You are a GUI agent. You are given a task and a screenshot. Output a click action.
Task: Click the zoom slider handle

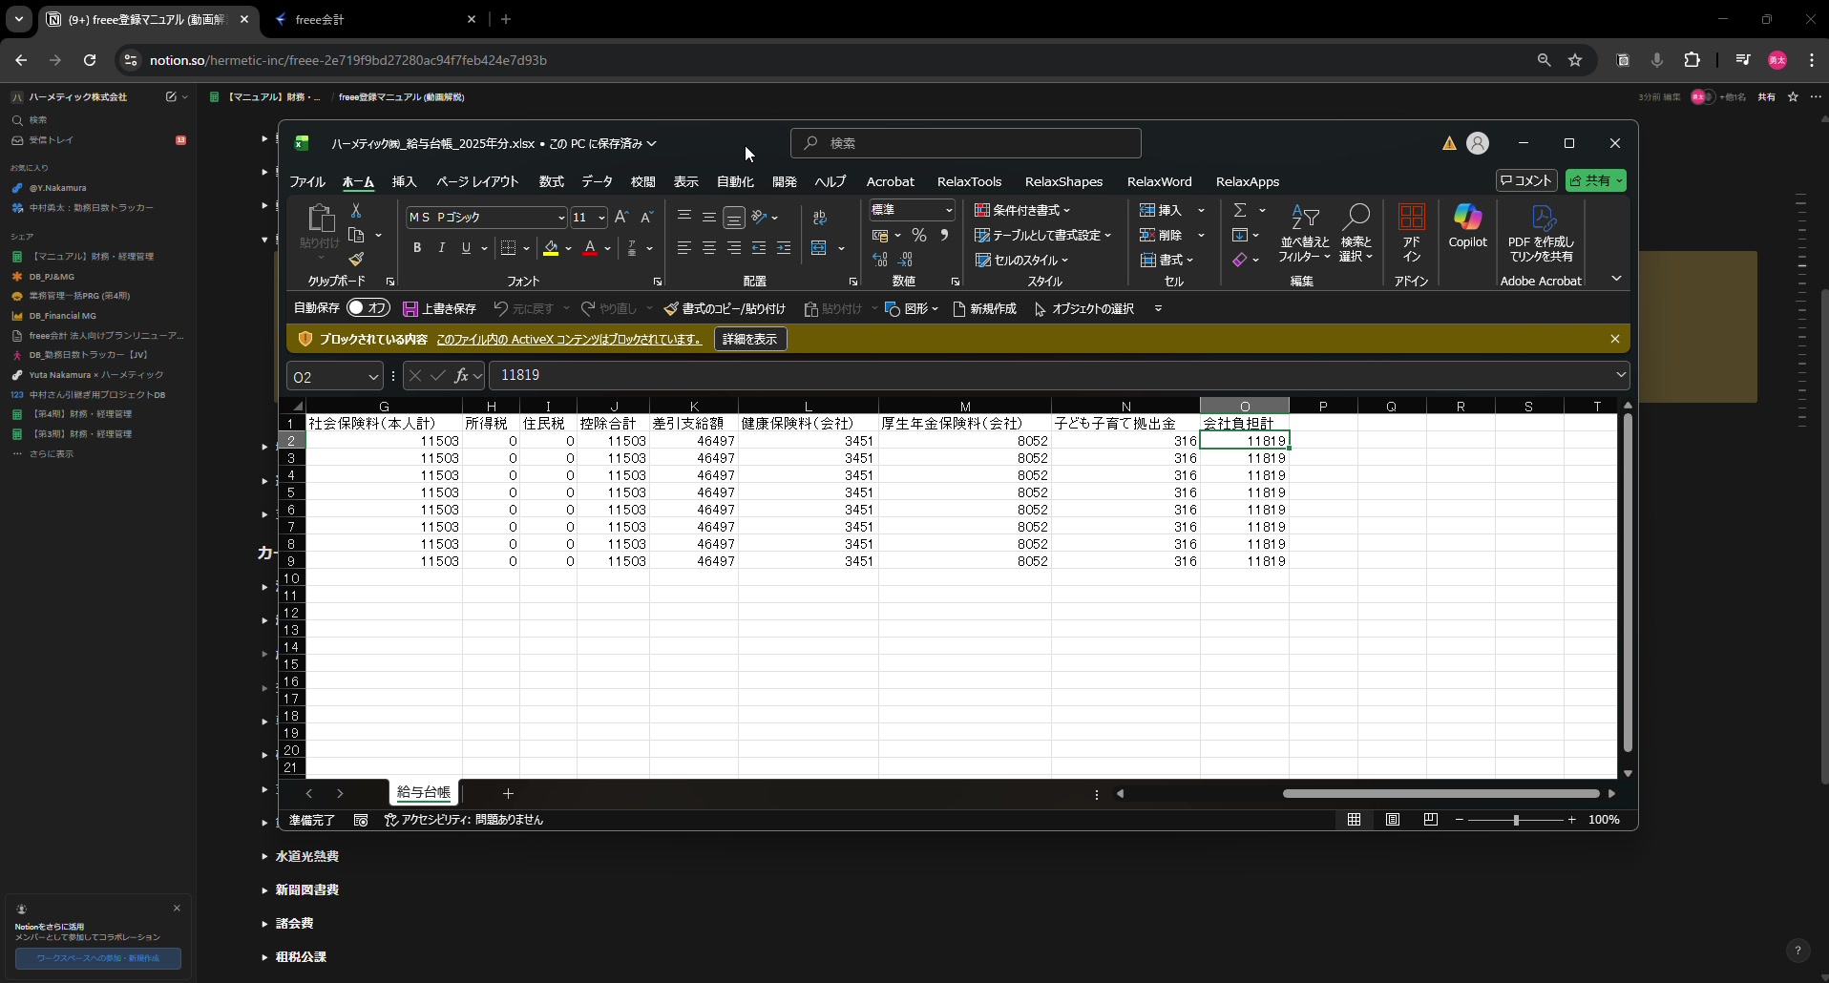1516,820
